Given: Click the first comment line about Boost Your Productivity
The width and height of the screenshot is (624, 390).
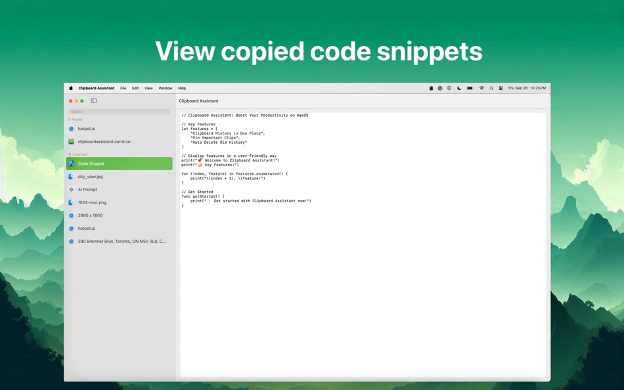Looking at the screenshot, I should click(x=245, y=116).
